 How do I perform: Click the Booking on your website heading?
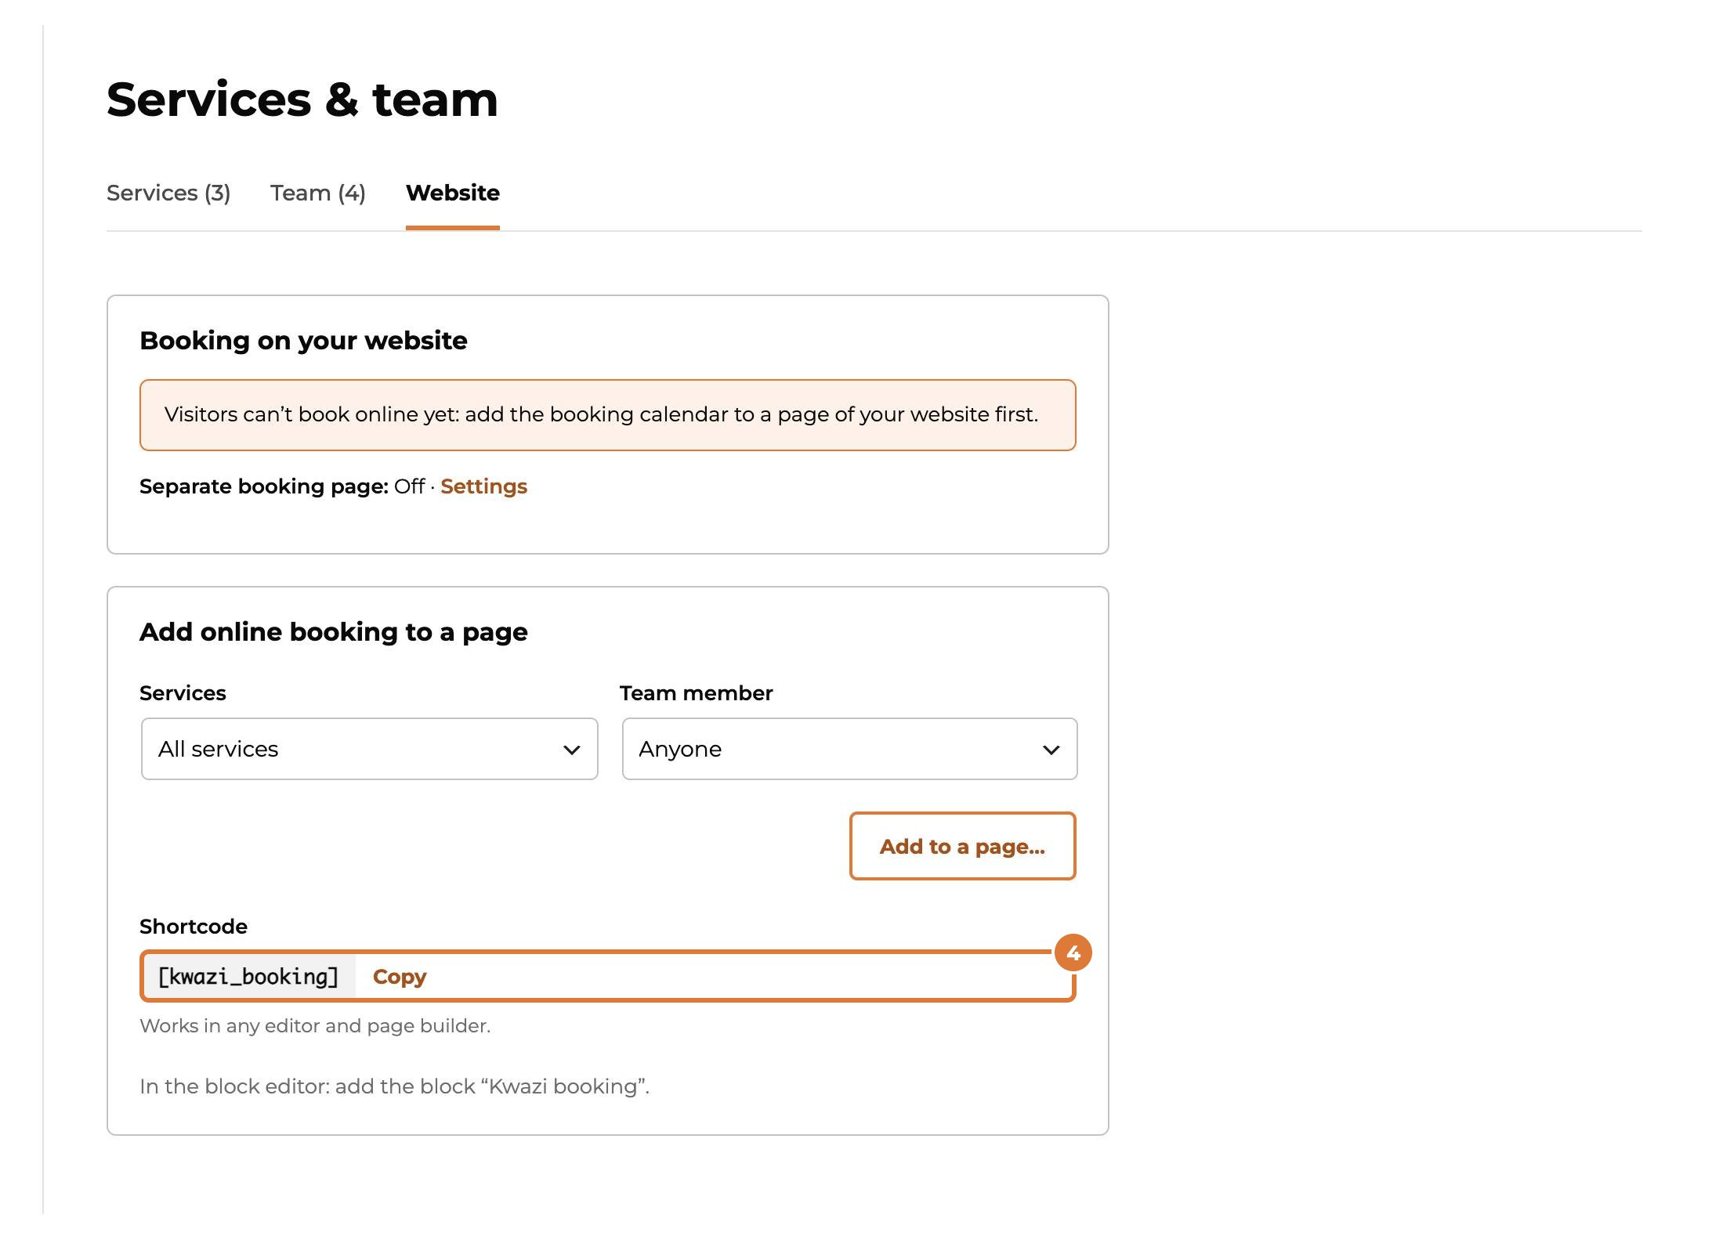303,341
